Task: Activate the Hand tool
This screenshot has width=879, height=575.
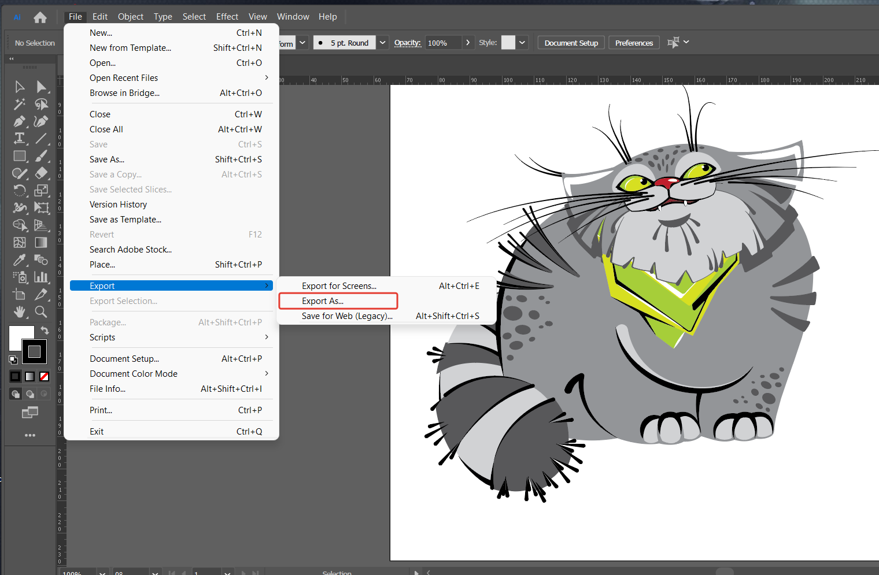Action: click(x=19, y=311)
